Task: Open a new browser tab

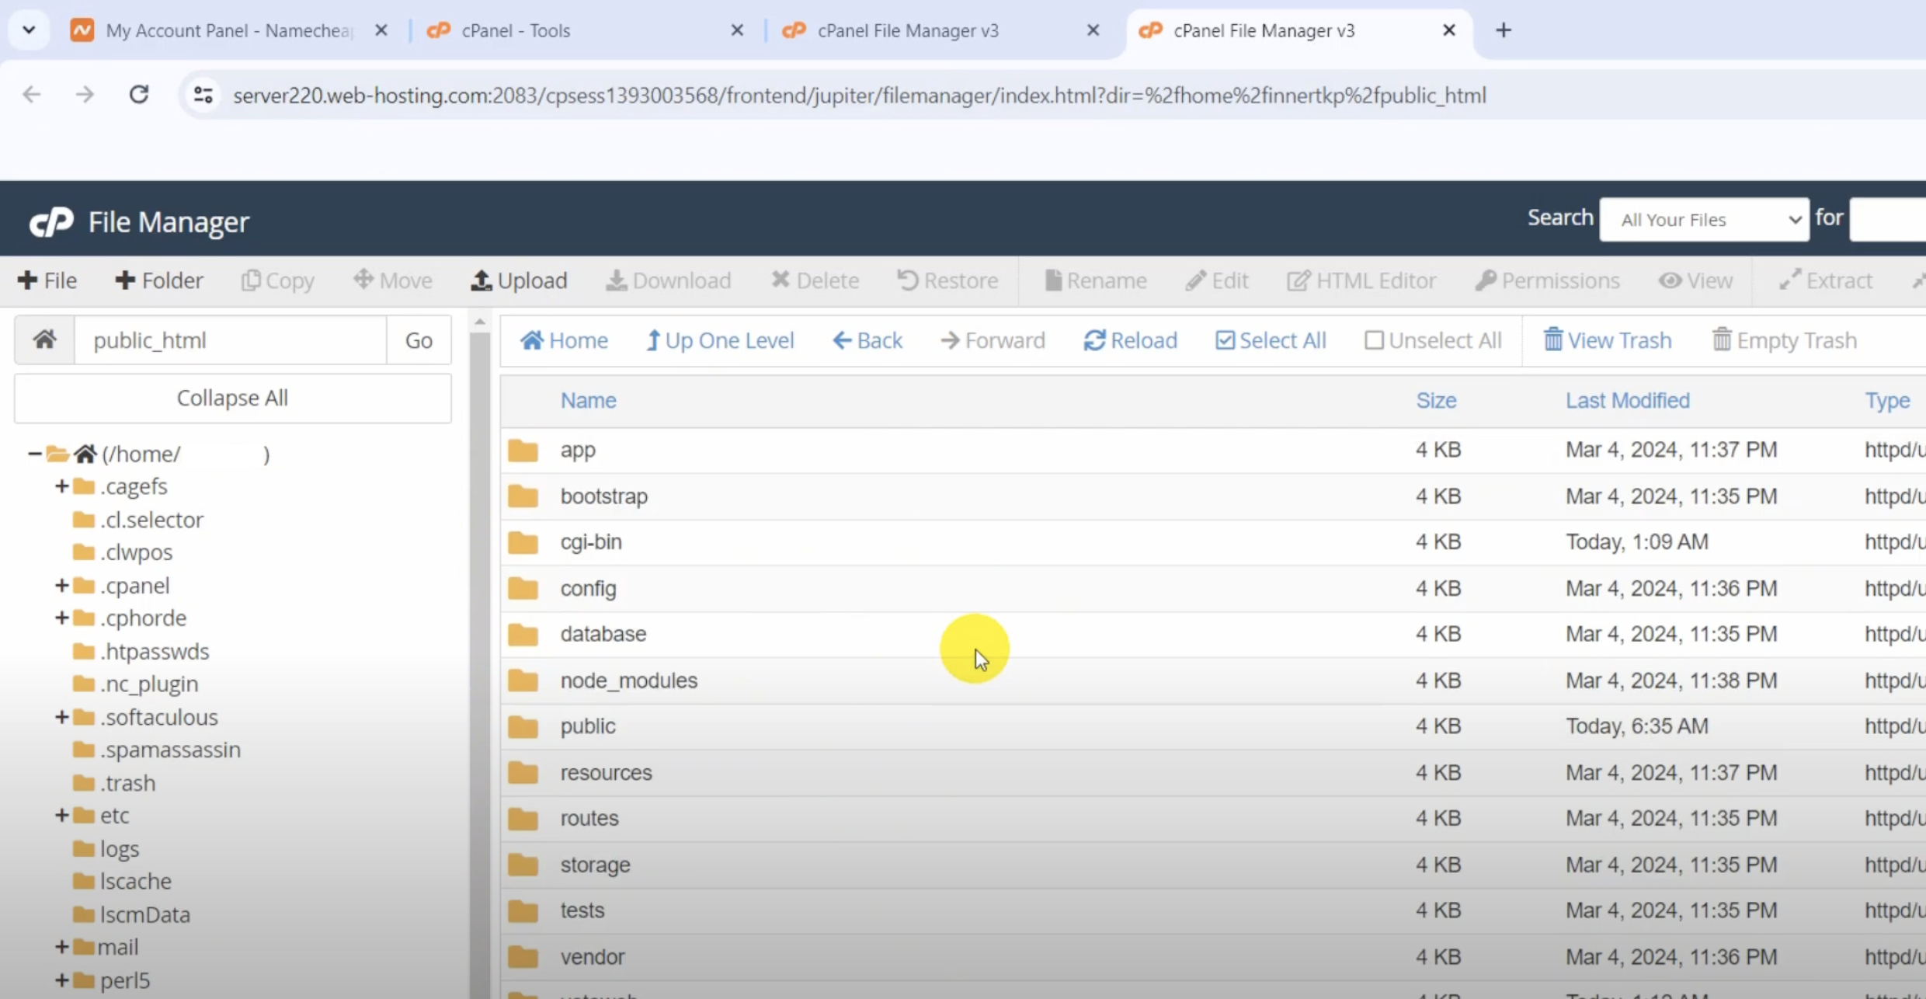Action: pos(1504,30)
